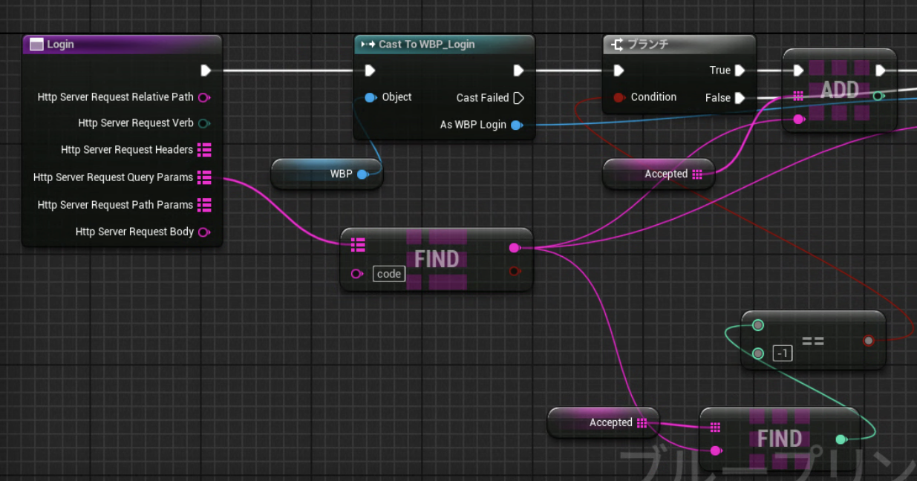Click the Http Server Request Relative Path pin
Screen dimensions: 917x481
(x=203, y=97)
